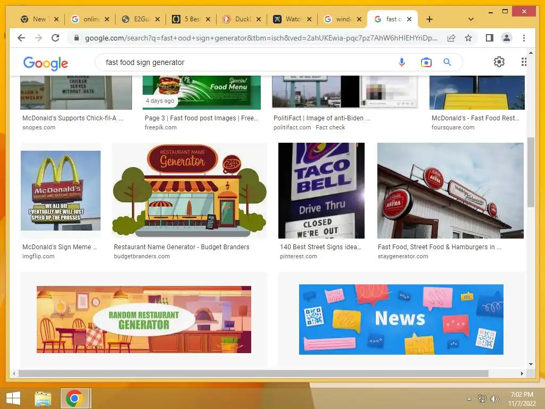The width and height of the screenshot is (545, 409).
Task: Open a new tab with plus
Action: (430, 19)
